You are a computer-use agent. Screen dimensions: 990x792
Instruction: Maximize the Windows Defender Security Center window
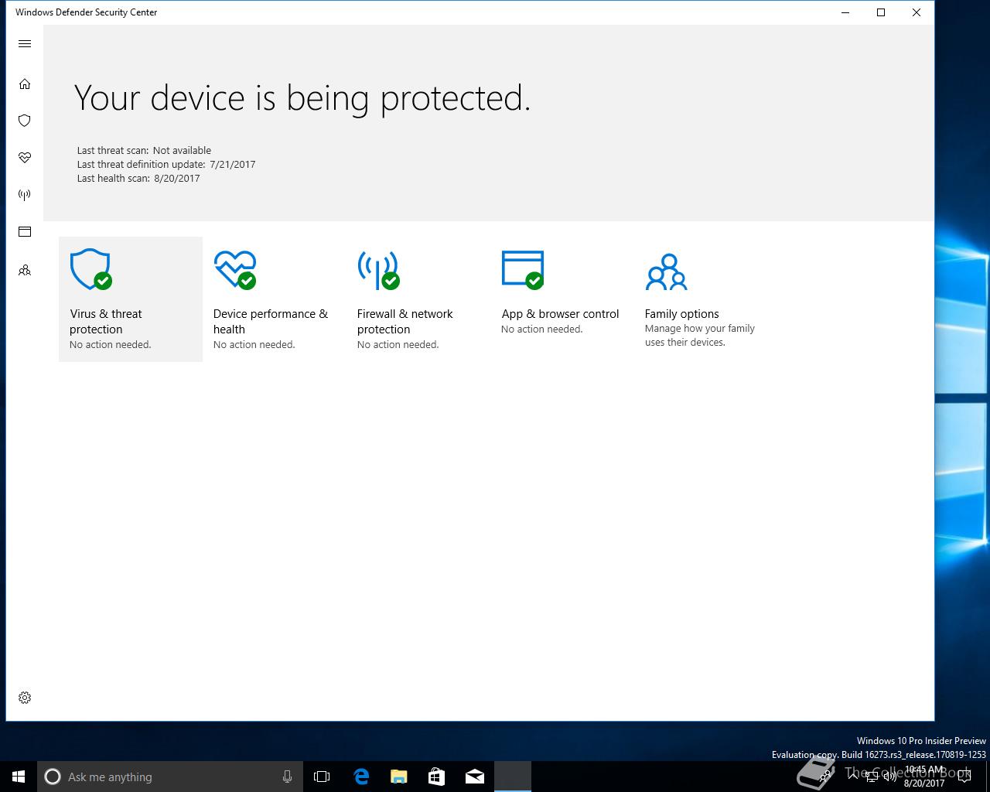coord(881,12)
